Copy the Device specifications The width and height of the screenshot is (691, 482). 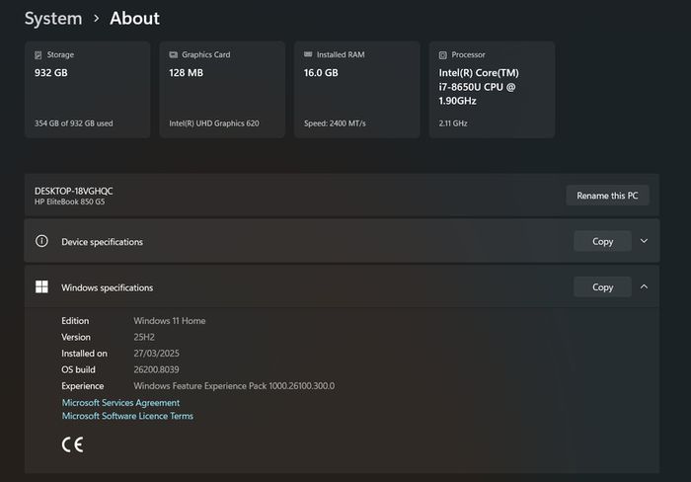pos(602,241)
